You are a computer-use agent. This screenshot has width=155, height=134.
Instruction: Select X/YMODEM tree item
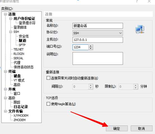click(21, 116)
